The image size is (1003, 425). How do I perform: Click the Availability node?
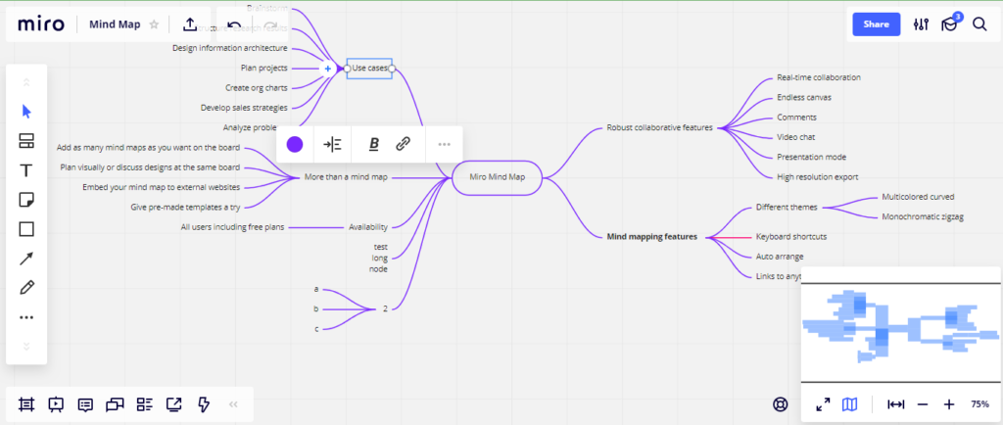tap(368, 227)
